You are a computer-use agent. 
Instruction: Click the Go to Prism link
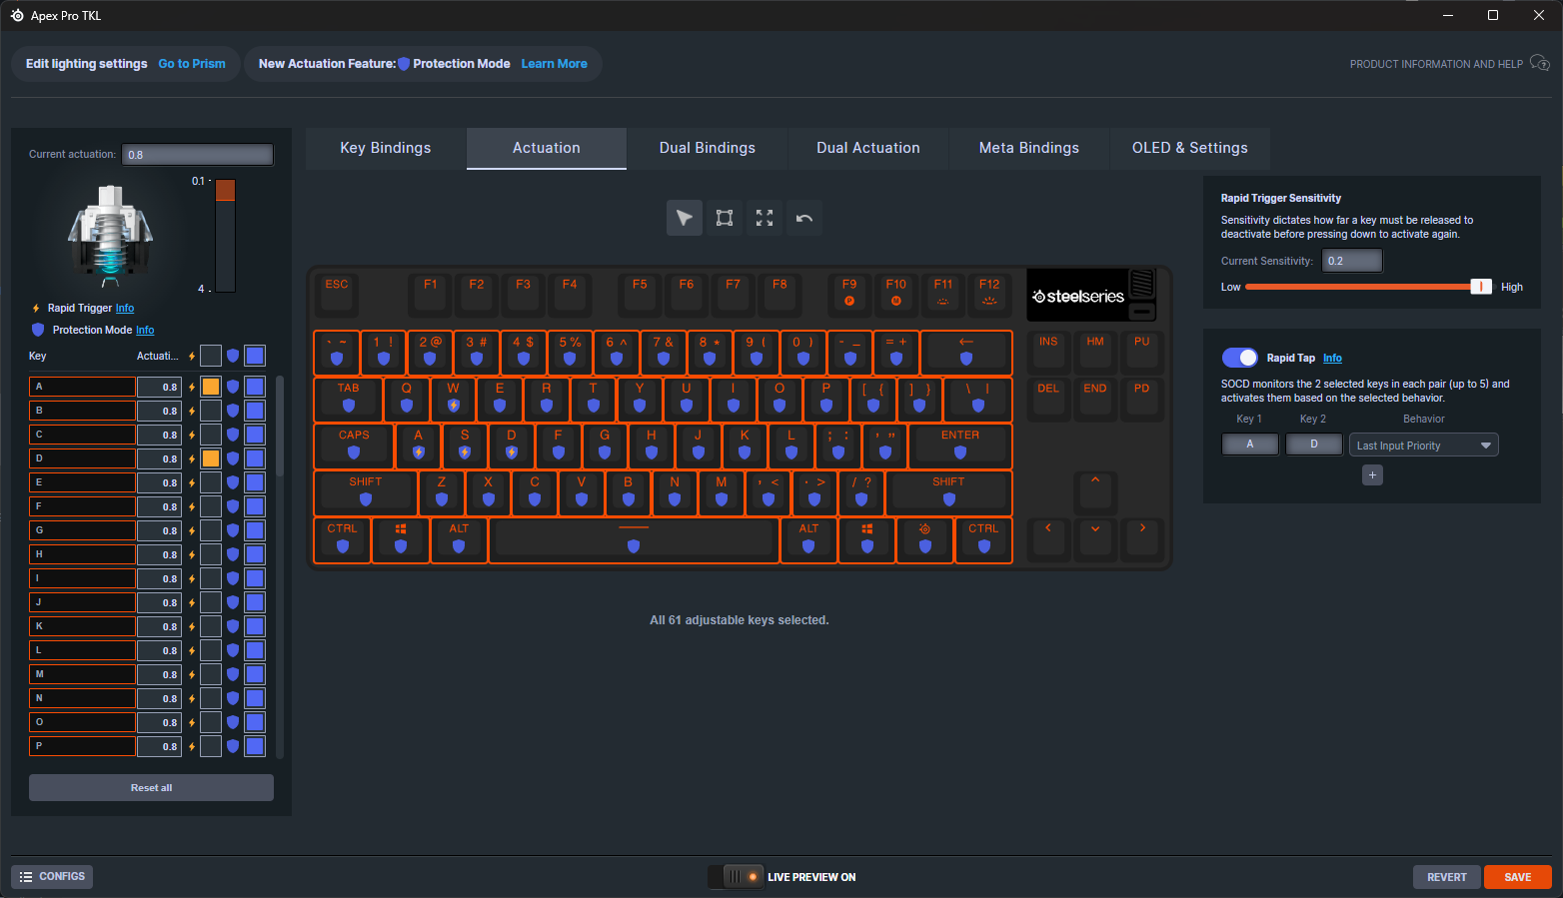(x=191, y=63)
